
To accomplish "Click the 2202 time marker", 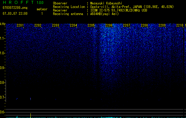I will click(38, 25).
